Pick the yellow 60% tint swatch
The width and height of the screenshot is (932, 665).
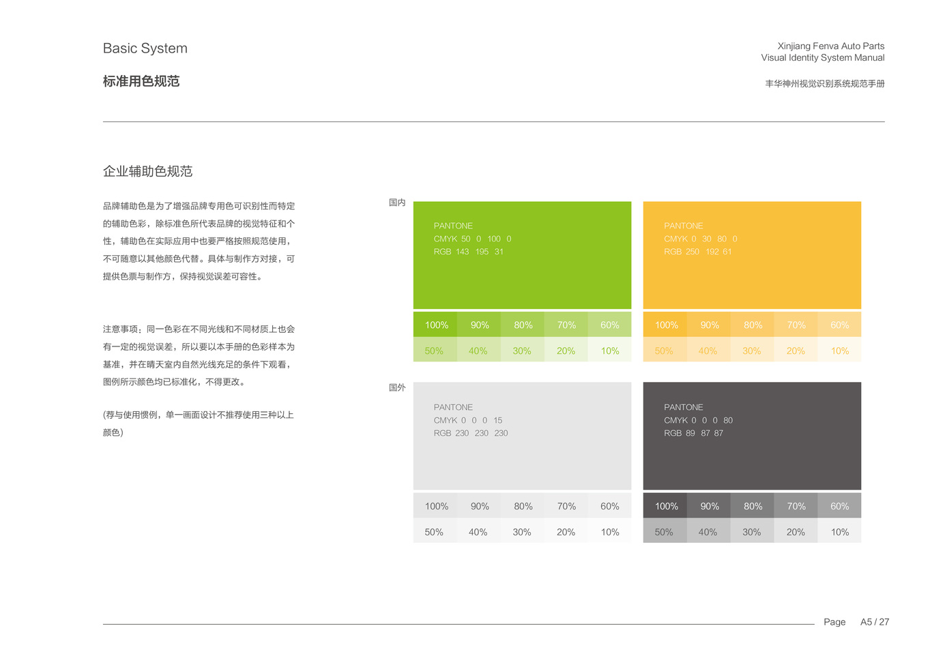point(839,325)
